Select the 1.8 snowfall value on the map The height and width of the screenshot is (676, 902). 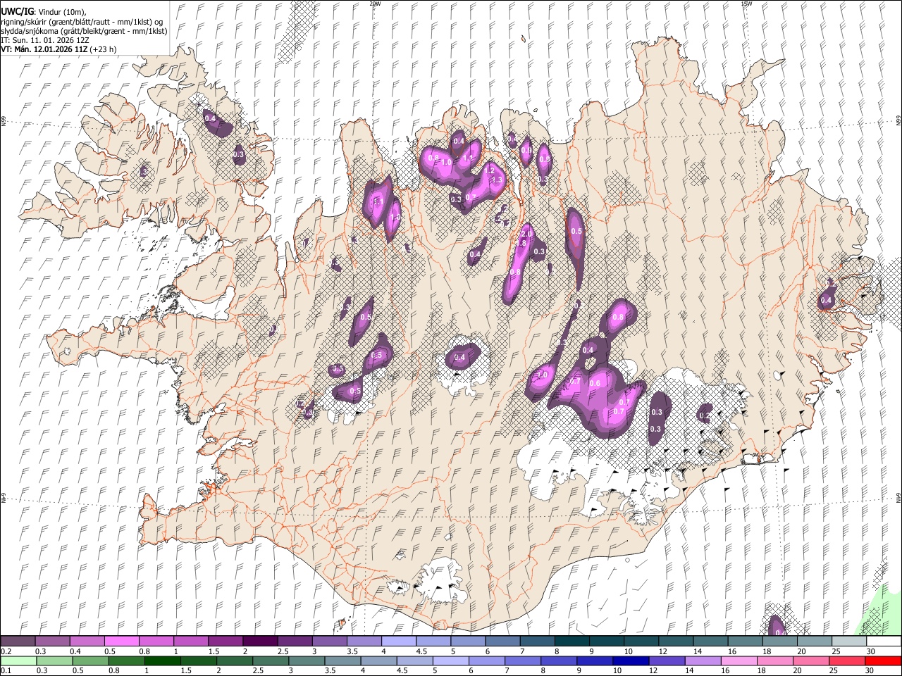point(521,243)
